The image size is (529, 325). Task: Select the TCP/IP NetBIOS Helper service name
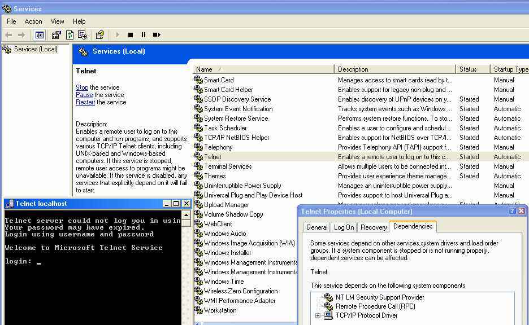tap(236, 138)
